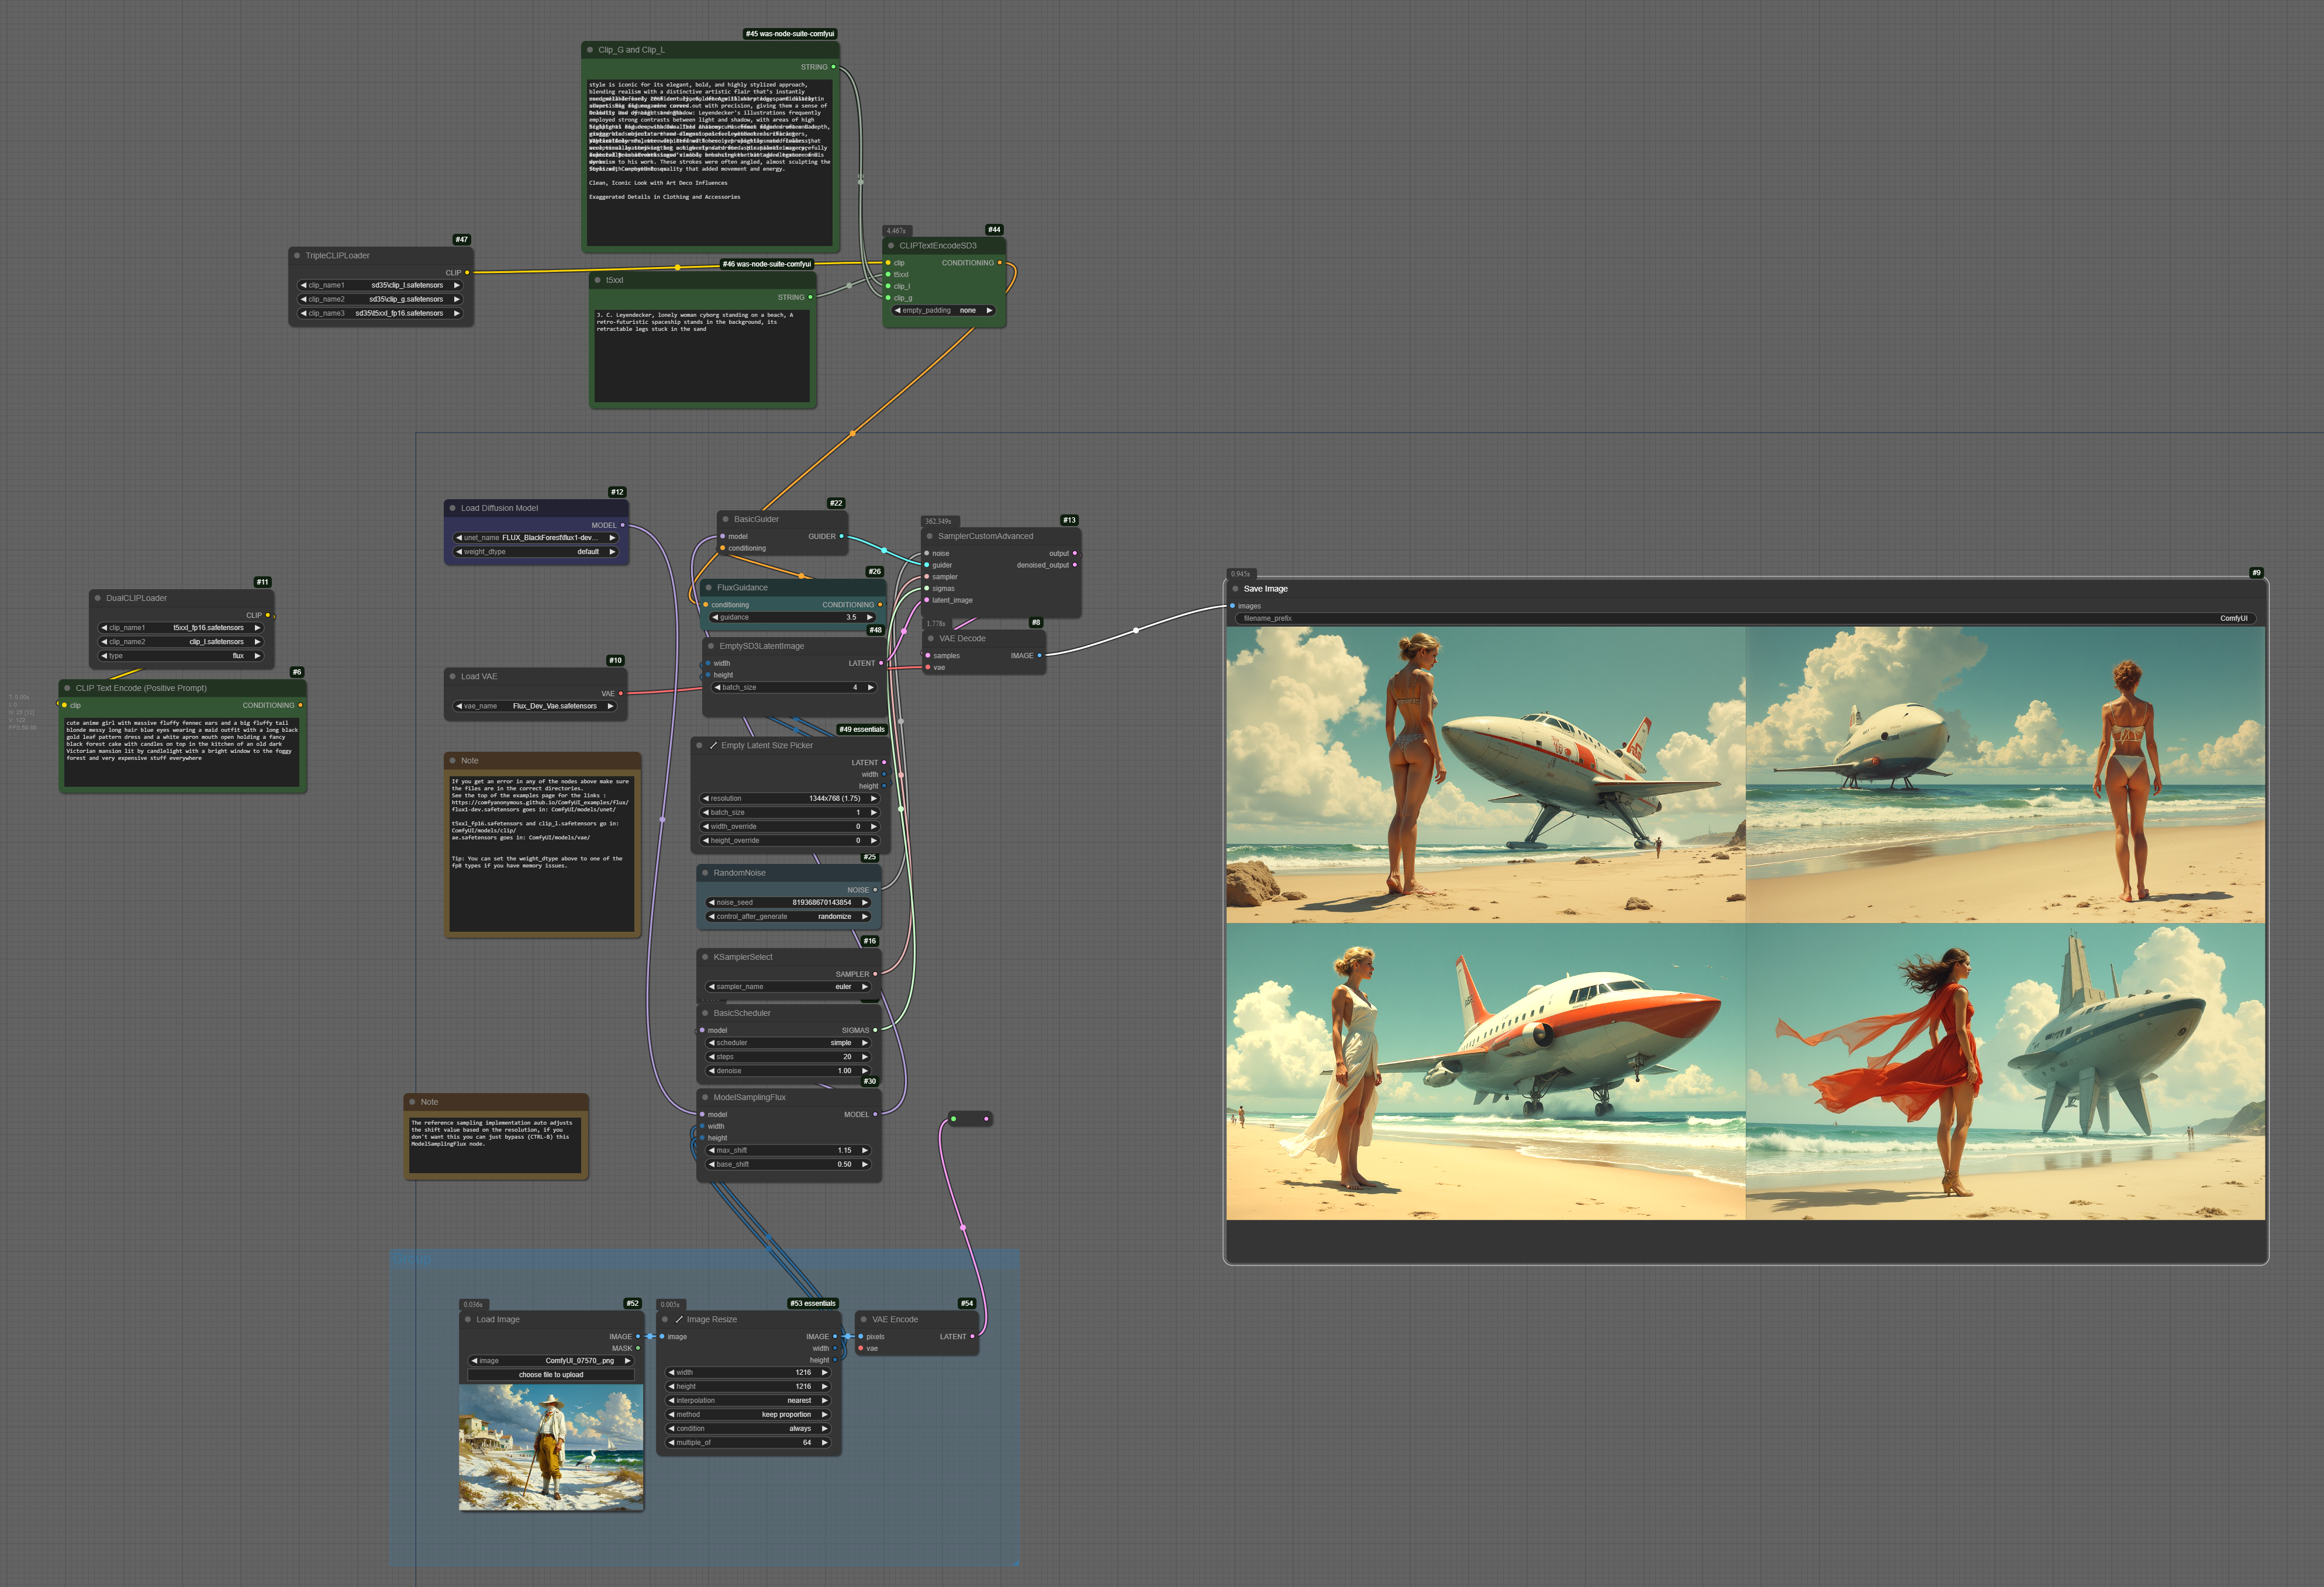The image size is (2324, 1587).
Task: Click the Empty Latent Size Picker wrench icon
Action: point(713,746)
